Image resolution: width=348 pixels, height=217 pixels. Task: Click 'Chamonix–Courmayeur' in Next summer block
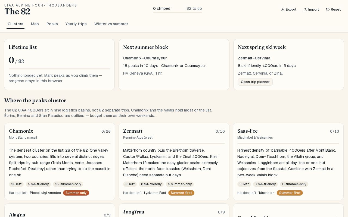145,58
